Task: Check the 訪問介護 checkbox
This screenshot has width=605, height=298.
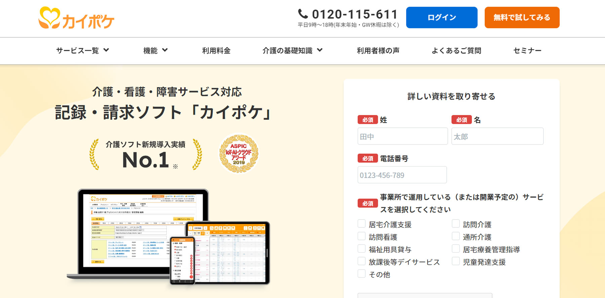Action: [456, 224]
